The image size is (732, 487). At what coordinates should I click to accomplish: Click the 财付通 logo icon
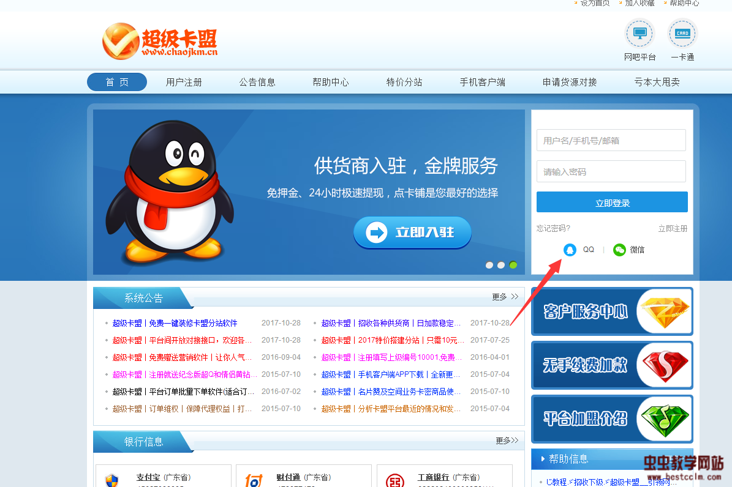[x=254, y=480]
